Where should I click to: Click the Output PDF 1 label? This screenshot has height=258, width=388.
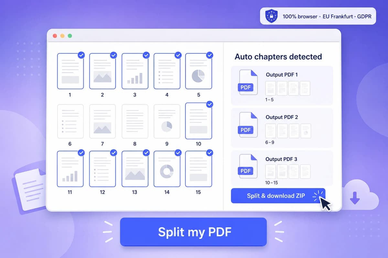click(282, 74)
